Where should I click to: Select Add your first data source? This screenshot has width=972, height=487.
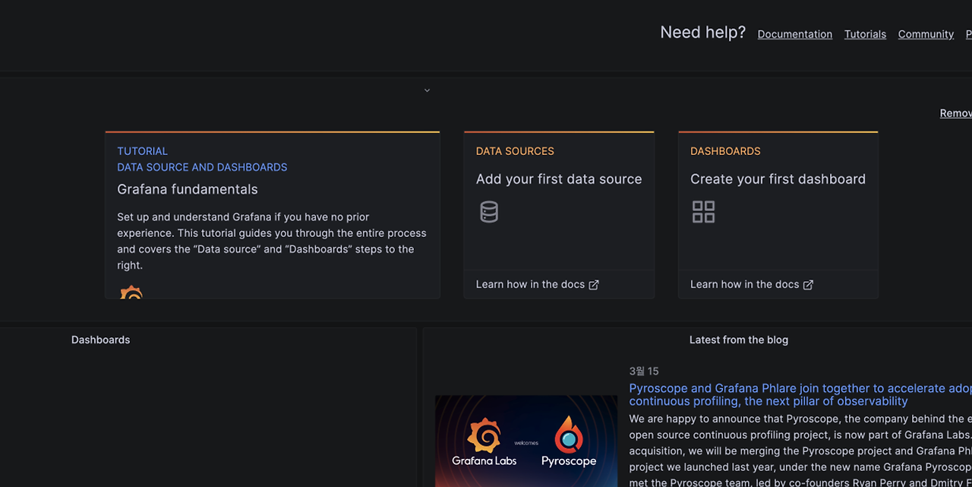(559, 179)
